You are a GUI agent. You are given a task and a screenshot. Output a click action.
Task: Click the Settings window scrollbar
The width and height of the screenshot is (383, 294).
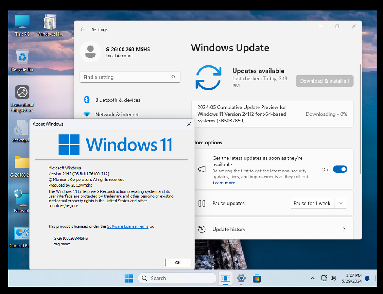click(x=360, y=119)
